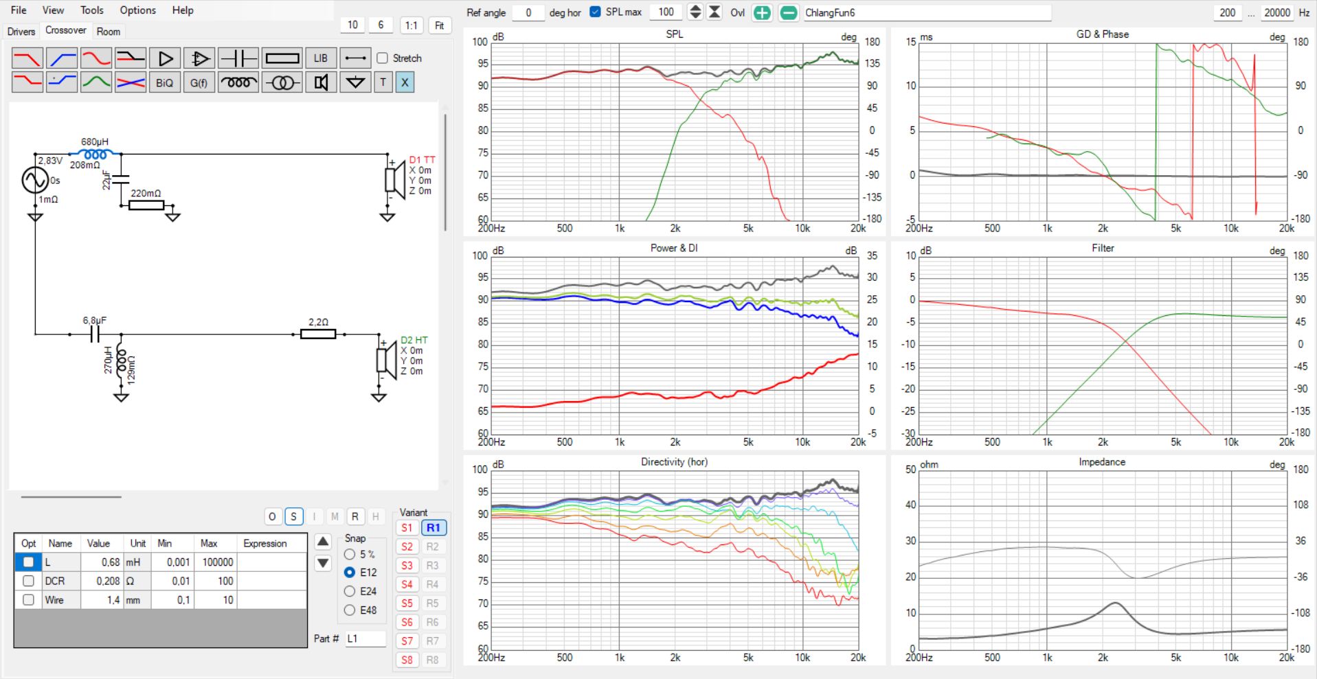Viewport: 1317px width, 679px height.
Task: Insert a loudspeaker driver component
Action: 320,82
